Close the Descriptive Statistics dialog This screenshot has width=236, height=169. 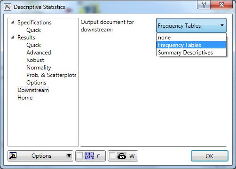pyautogui.click(x=221, y=5)
